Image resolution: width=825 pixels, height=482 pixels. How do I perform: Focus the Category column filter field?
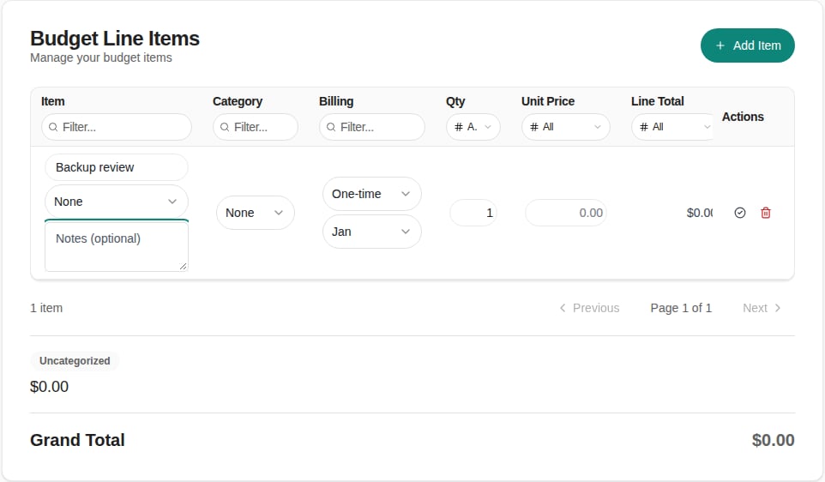(256, 127)
